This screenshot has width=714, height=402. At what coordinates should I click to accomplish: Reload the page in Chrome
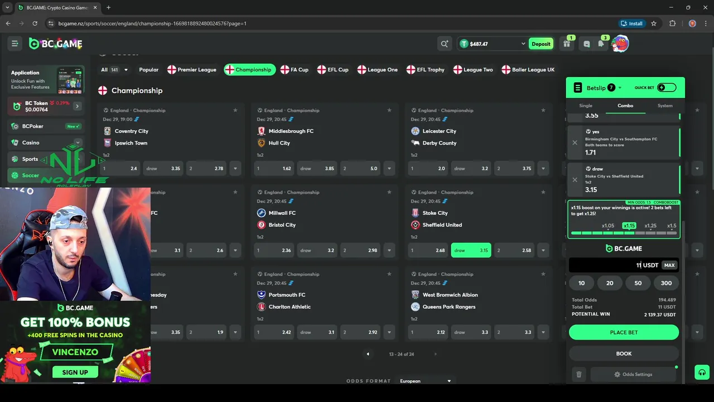(x=35, y=23)
